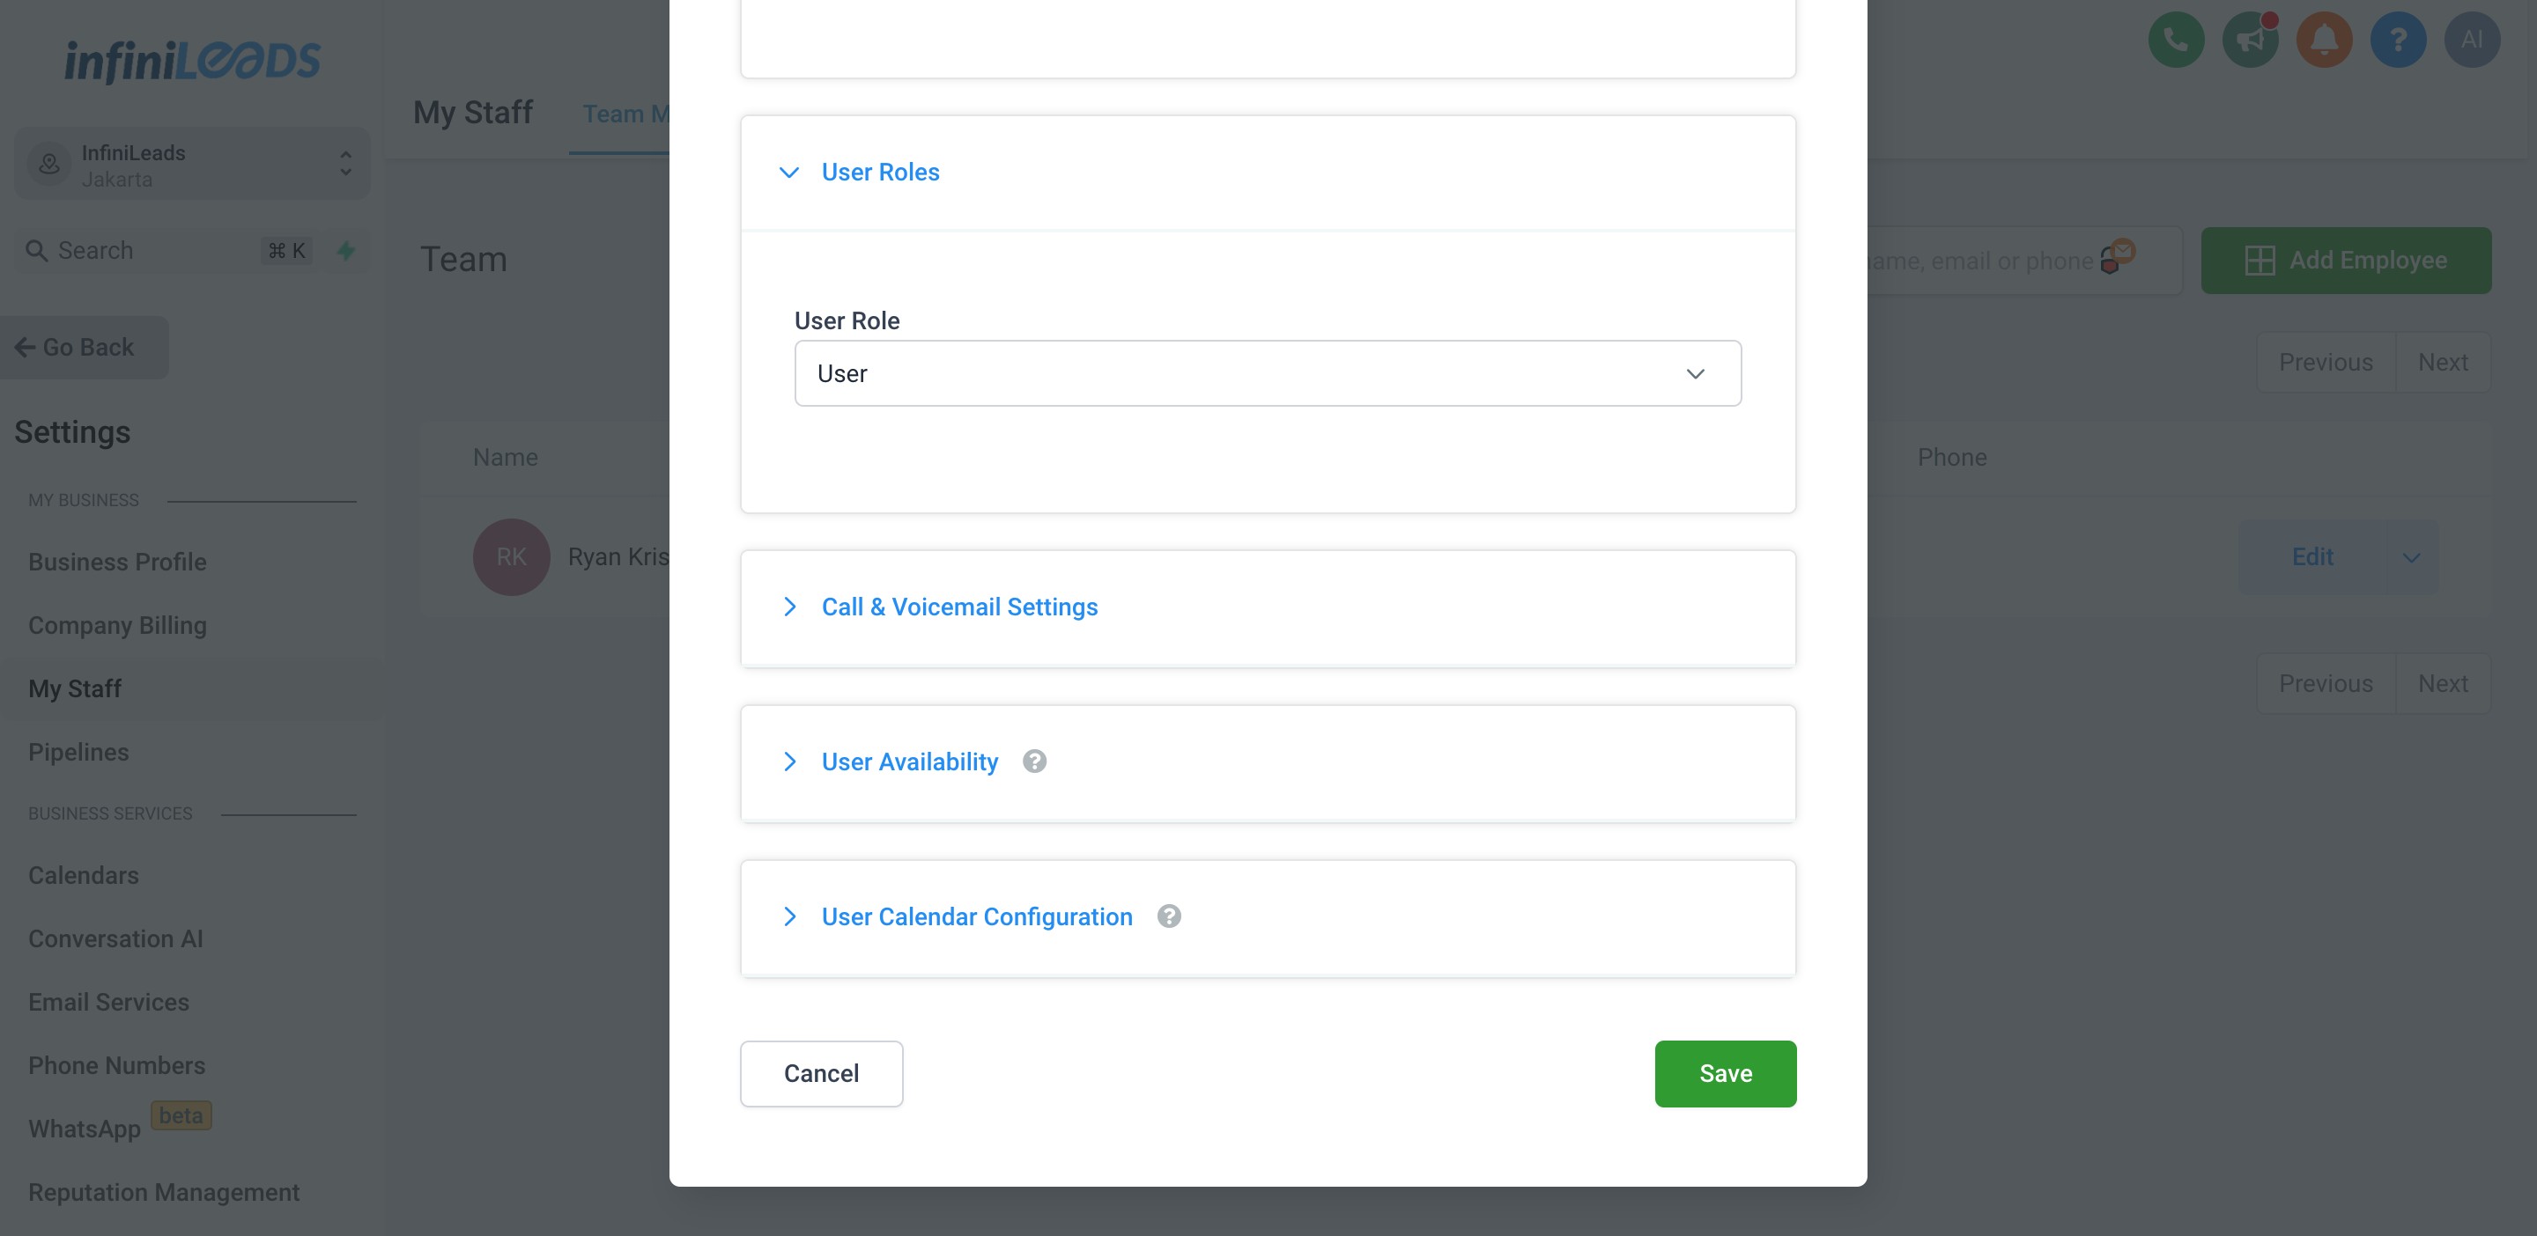Select Pipelines in the Settings sidebar
This screenshot has width=2537, height=1236.
(x=78, y=752)
